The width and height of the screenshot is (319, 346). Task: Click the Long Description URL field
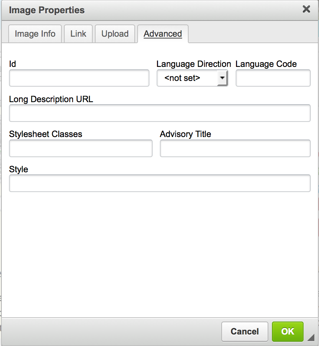point(159,113)
